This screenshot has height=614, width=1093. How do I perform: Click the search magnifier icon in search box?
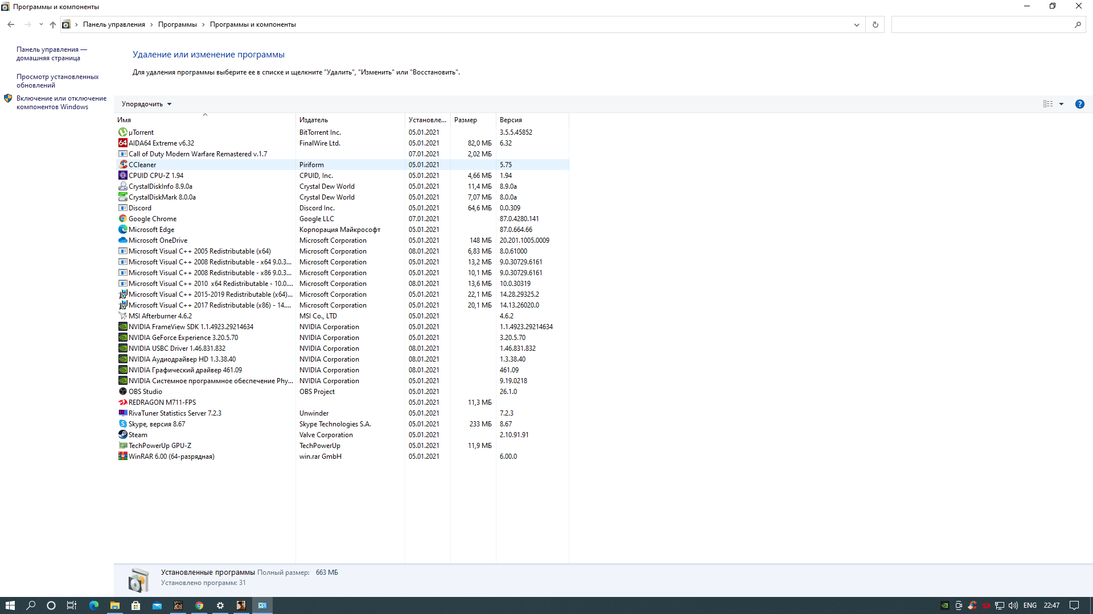coord(1078,24)
